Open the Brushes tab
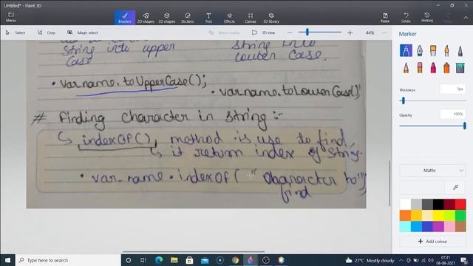 (125, 18)
